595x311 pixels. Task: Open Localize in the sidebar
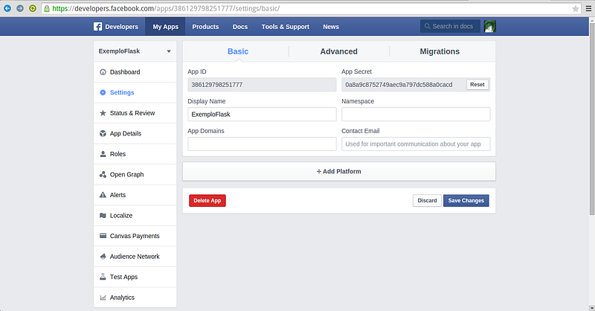pyautogui.click(x=135, y=215)
